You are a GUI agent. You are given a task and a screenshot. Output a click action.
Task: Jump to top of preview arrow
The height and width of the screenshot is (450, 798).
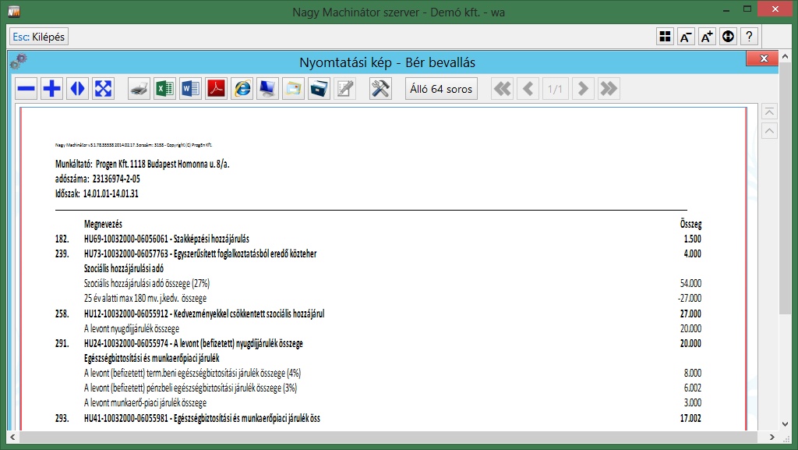(x=769, y=112)
